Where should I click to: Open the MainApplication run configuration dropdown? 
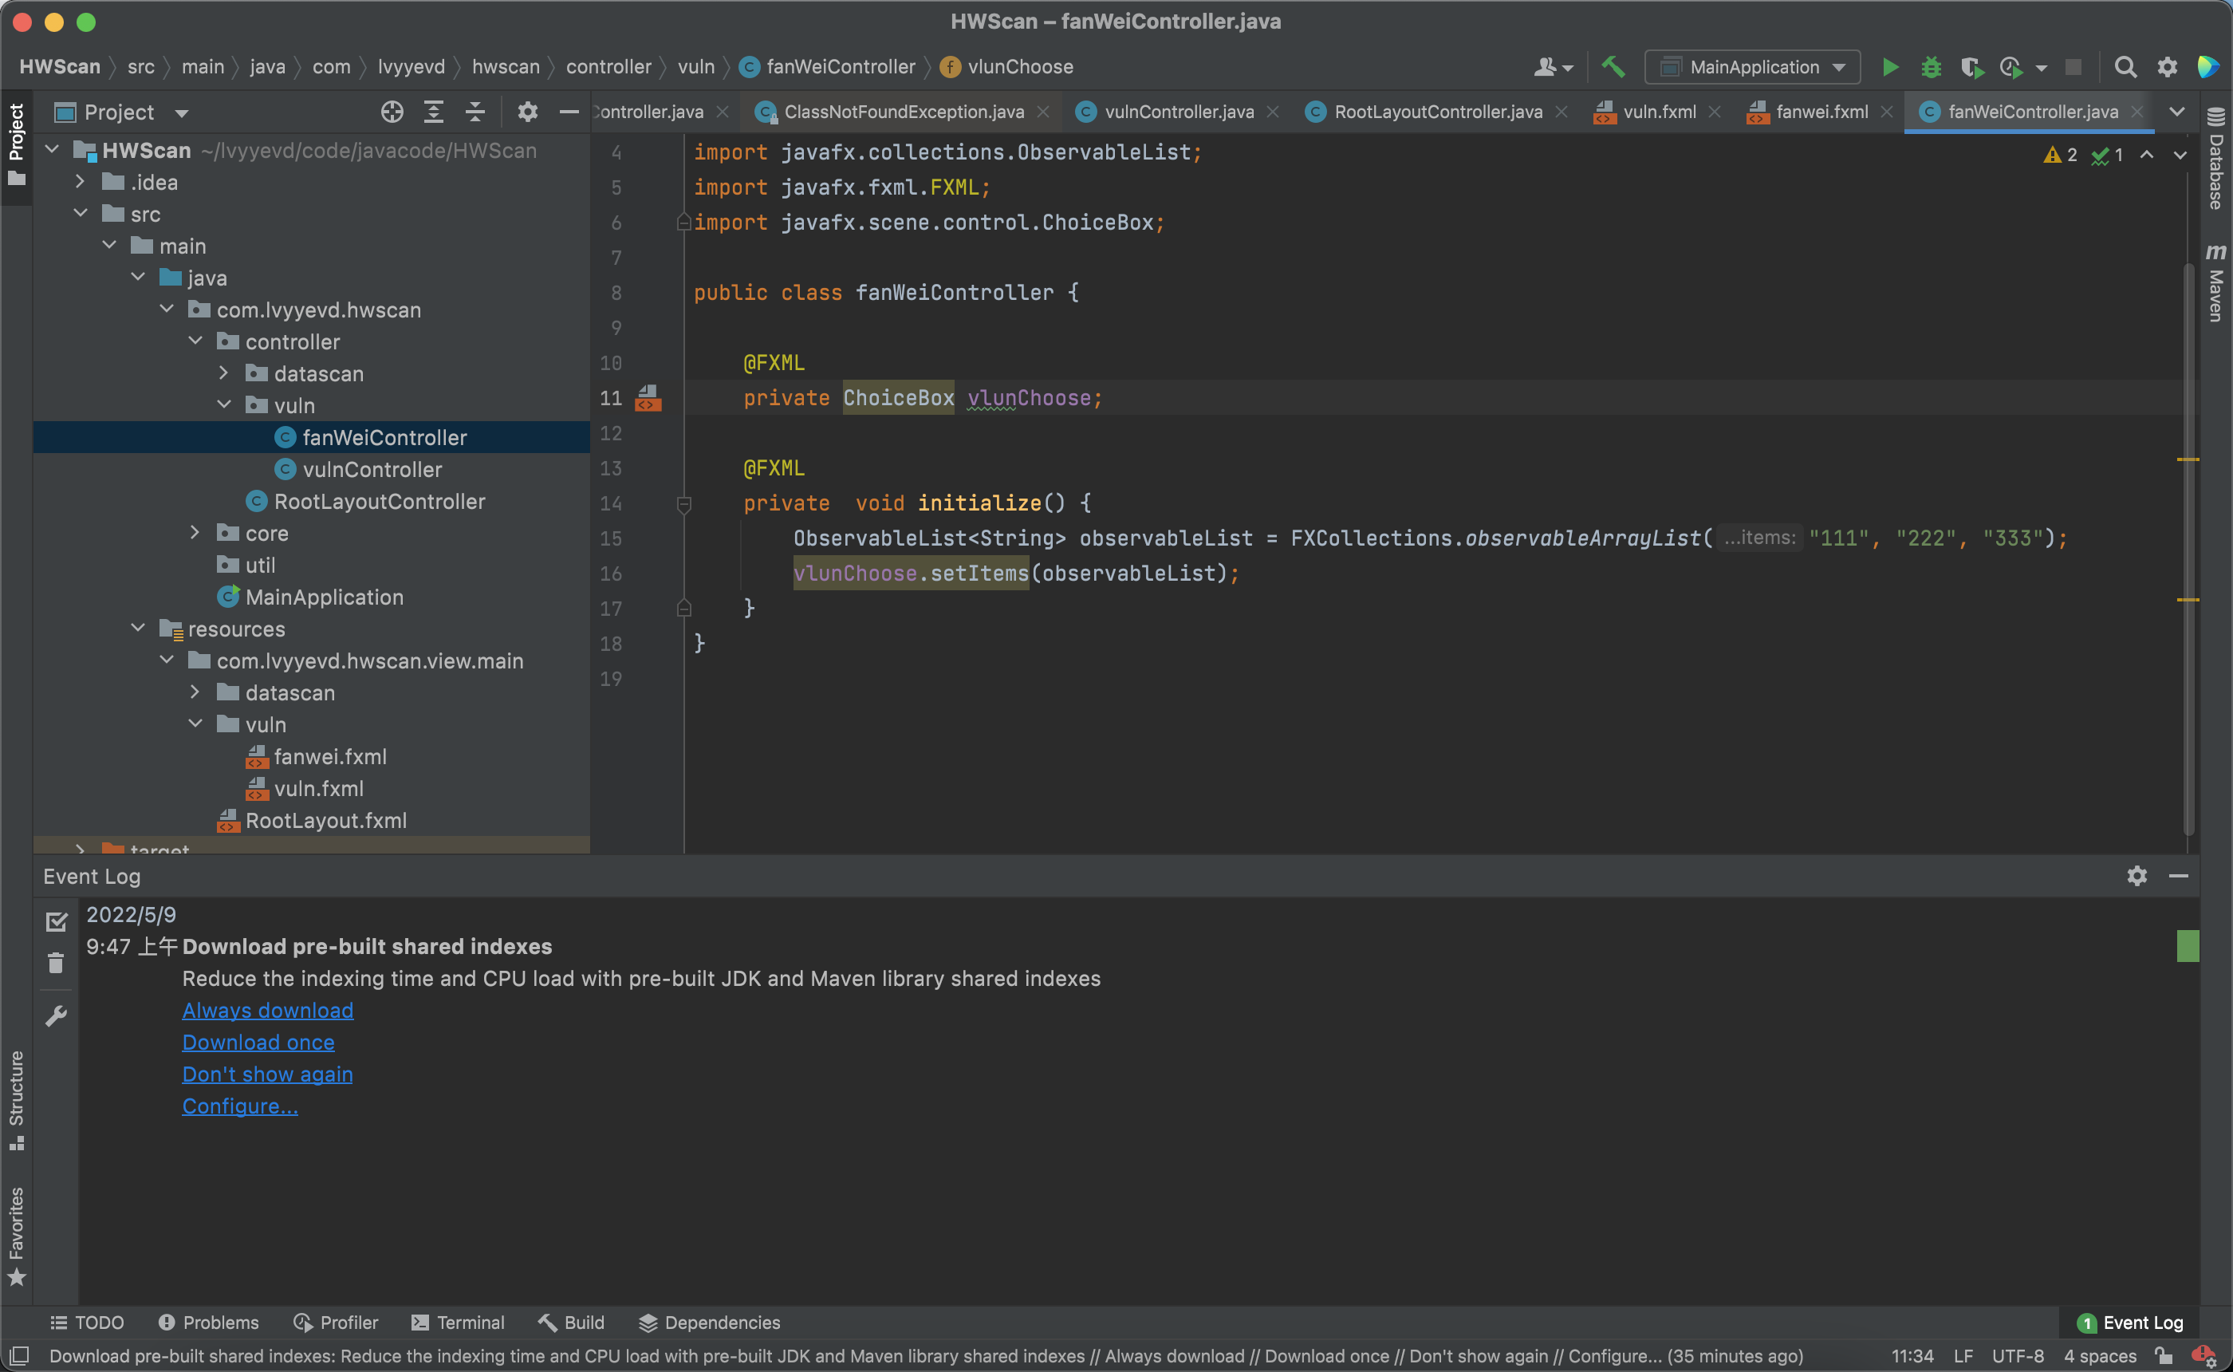click(1751, 67)
